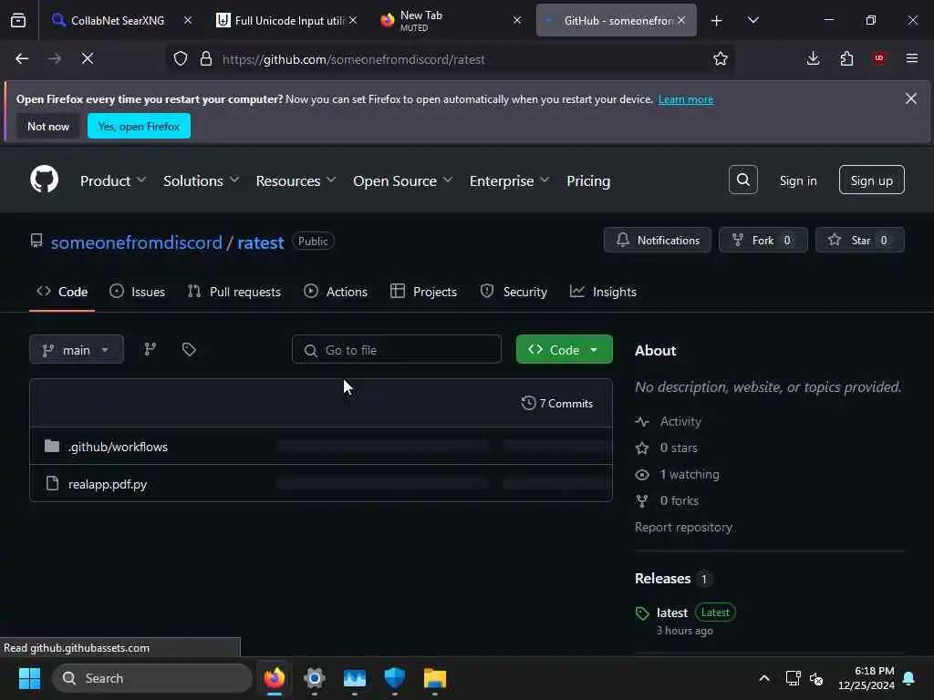Click the Windows Start button
The height and width of the screenshot is (700, 934).
pos(29,678)
